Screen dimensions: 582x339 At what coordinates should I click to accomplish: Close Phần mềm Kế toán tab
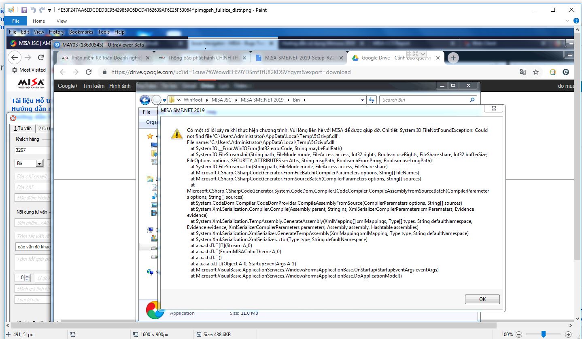pyautogui.click(x=147, y=58)
